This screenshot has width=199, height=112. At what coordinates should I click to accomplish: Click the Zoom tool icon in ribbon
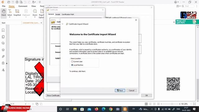coord(35,11)
